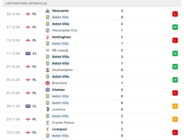Click the green W badge for Manchester City match
This screenshot has width=184, height=140.
(x=175, y=27)
